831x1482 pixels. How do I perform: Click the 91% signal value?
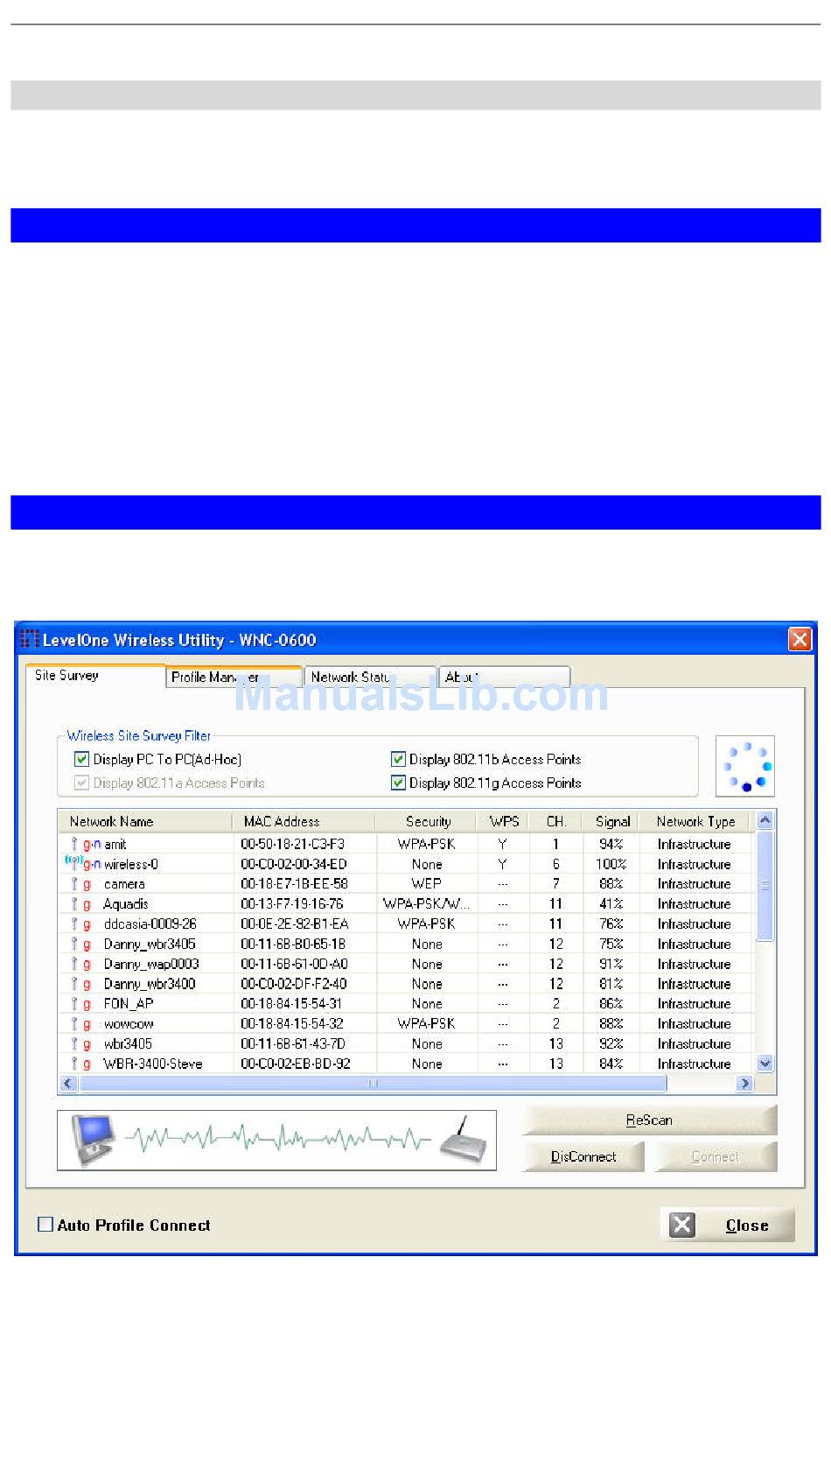[611, 964]
